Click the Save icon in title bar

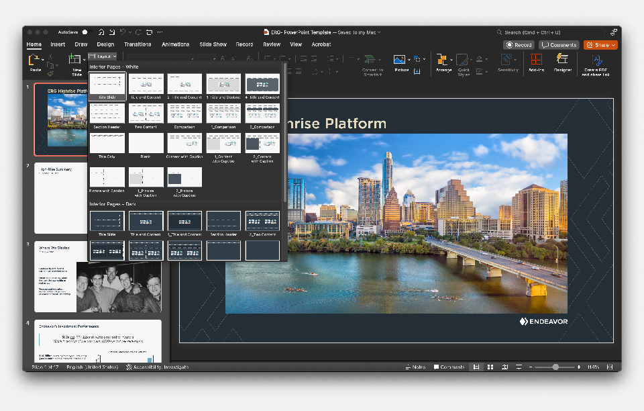[112, 32]
